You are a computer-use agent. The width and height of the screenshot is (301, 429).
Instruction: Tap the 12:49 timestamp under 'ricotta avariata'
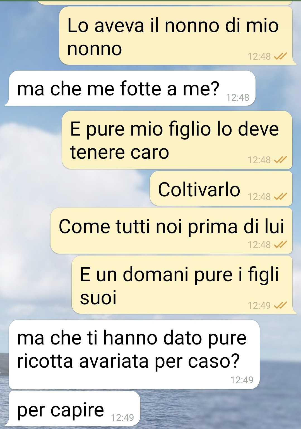(x=242, y=380)
